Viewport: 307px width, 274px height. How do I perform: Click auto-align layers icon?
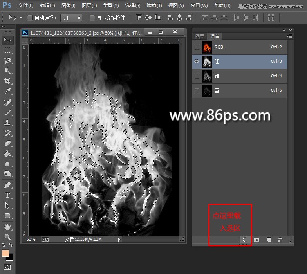point(271,18)
